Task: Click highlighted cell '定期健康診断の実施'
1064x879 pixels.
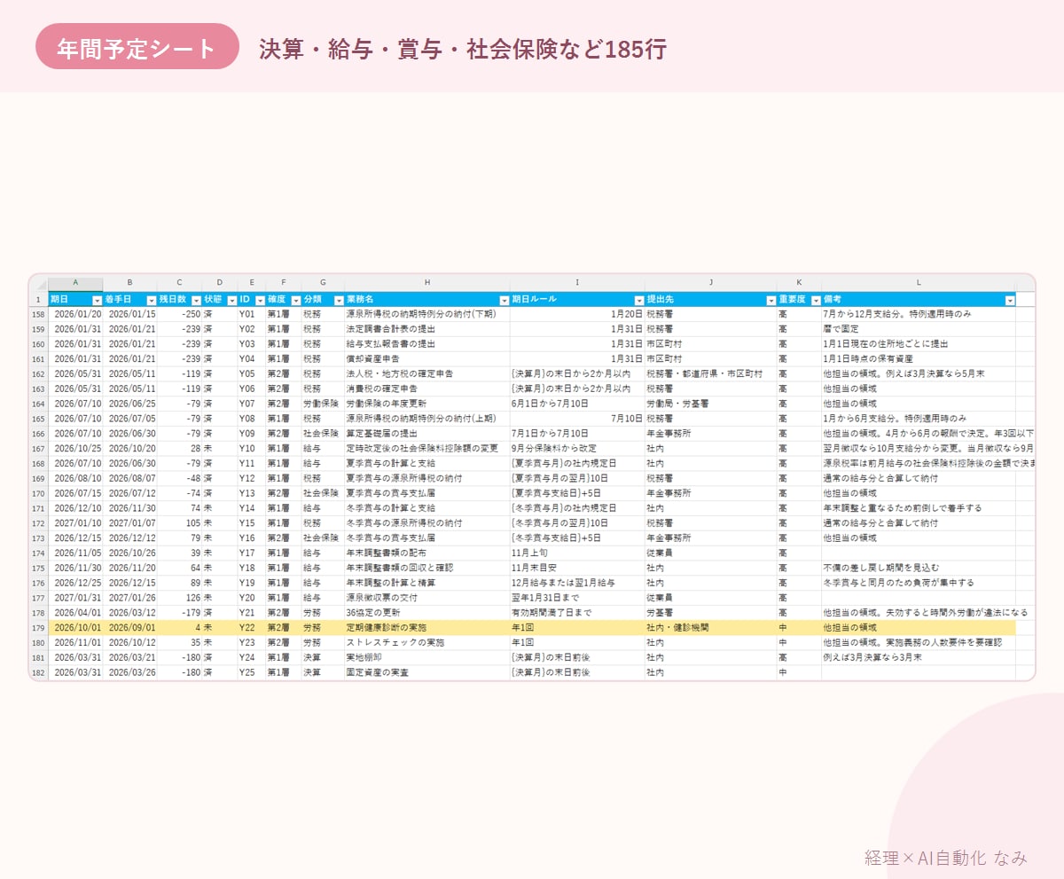Action: [x=427, y=627]
